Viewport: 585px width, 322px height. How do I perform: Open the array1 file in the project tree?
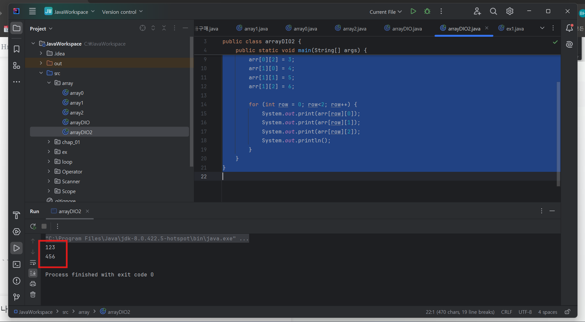[x=73, y=103]
